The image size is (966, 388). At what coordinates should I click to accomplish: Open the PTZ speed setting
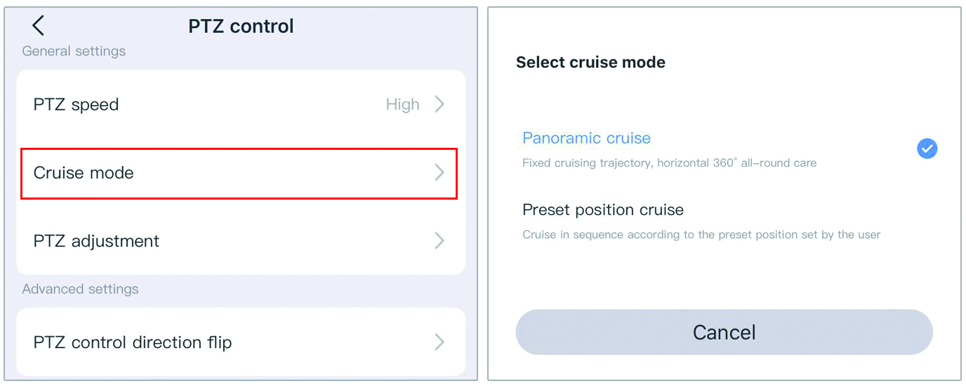241,104
